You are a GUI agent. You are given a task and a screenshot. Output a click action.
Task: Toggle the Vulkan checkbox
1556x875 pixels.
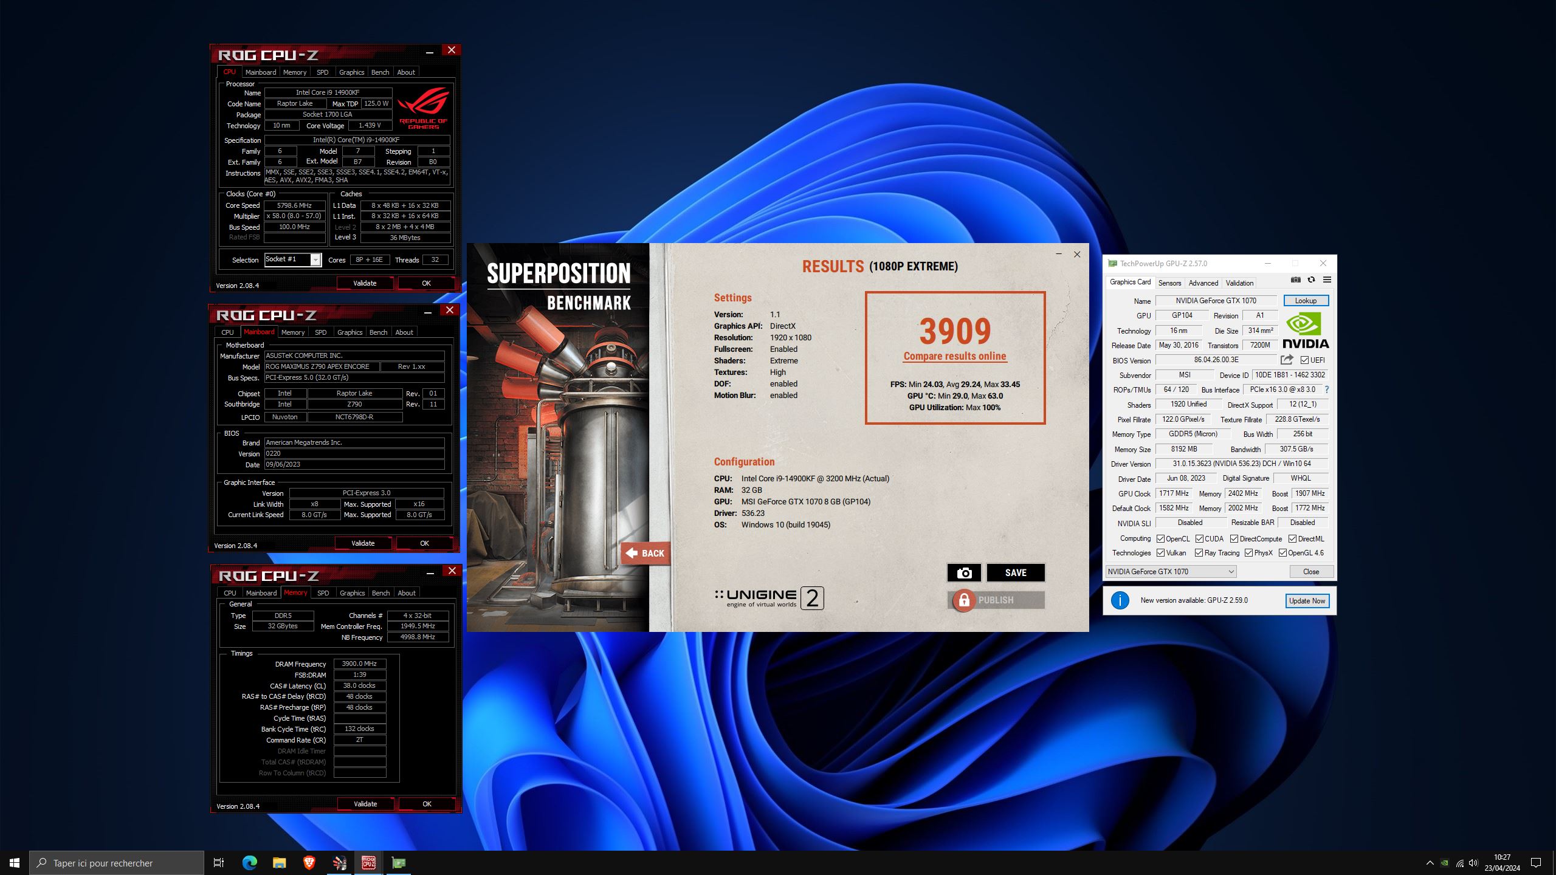click(x=1160, y=553)
